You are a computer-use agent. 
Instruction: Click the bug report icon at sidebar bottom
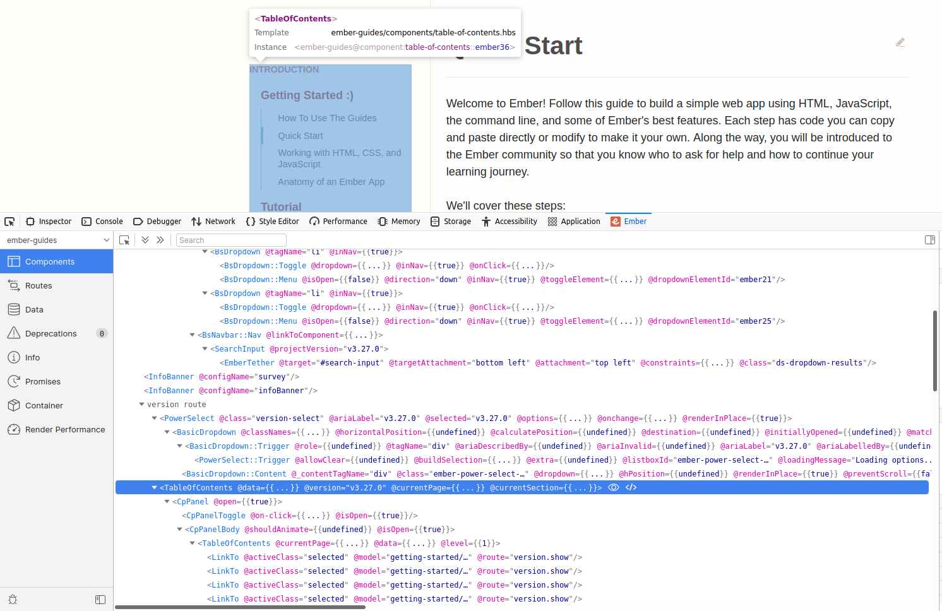(x=13, y=600)
